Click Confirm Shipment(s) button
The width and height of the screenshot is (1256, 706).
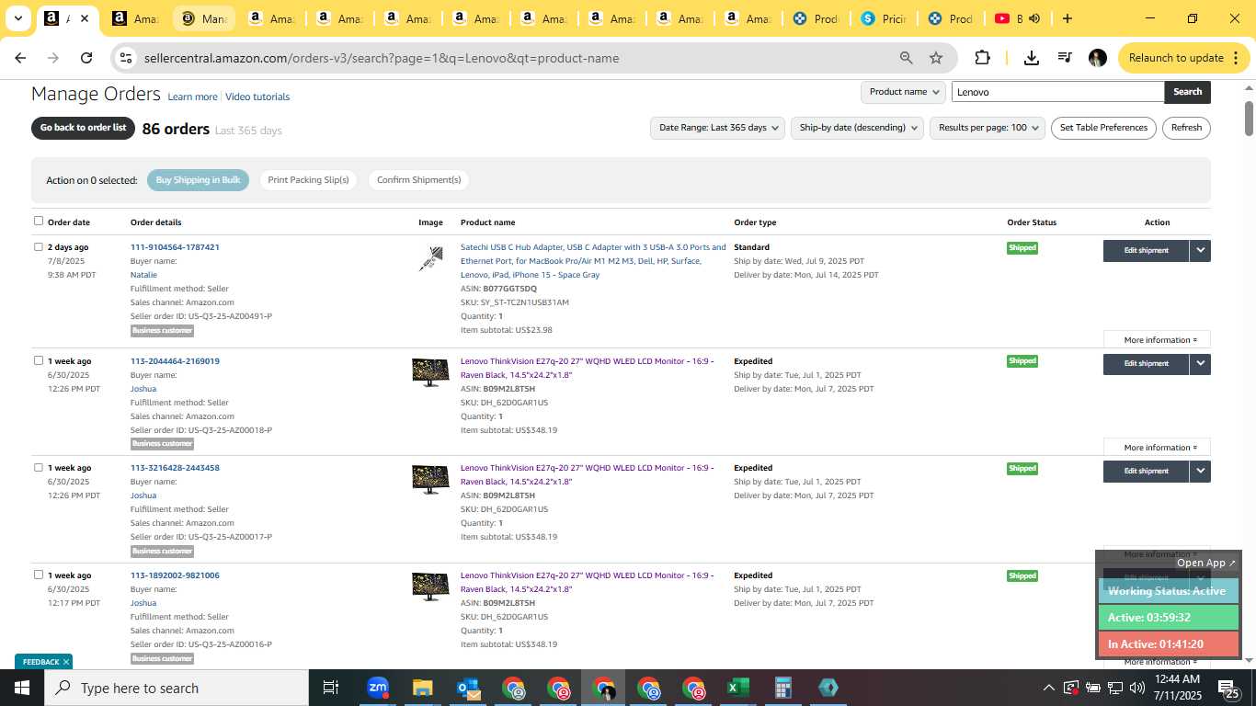pos(418,180)
